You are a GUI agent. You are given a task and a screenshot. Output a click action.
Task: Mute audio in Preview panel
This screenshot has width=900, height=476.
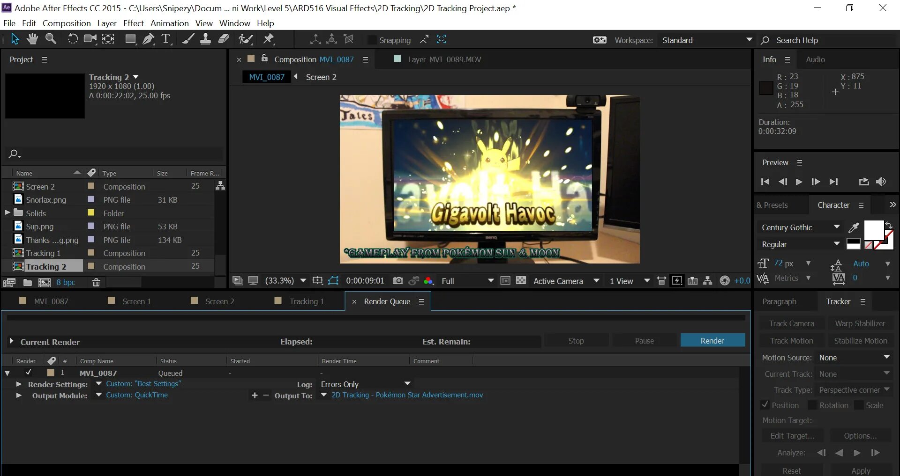pos(881,182)
